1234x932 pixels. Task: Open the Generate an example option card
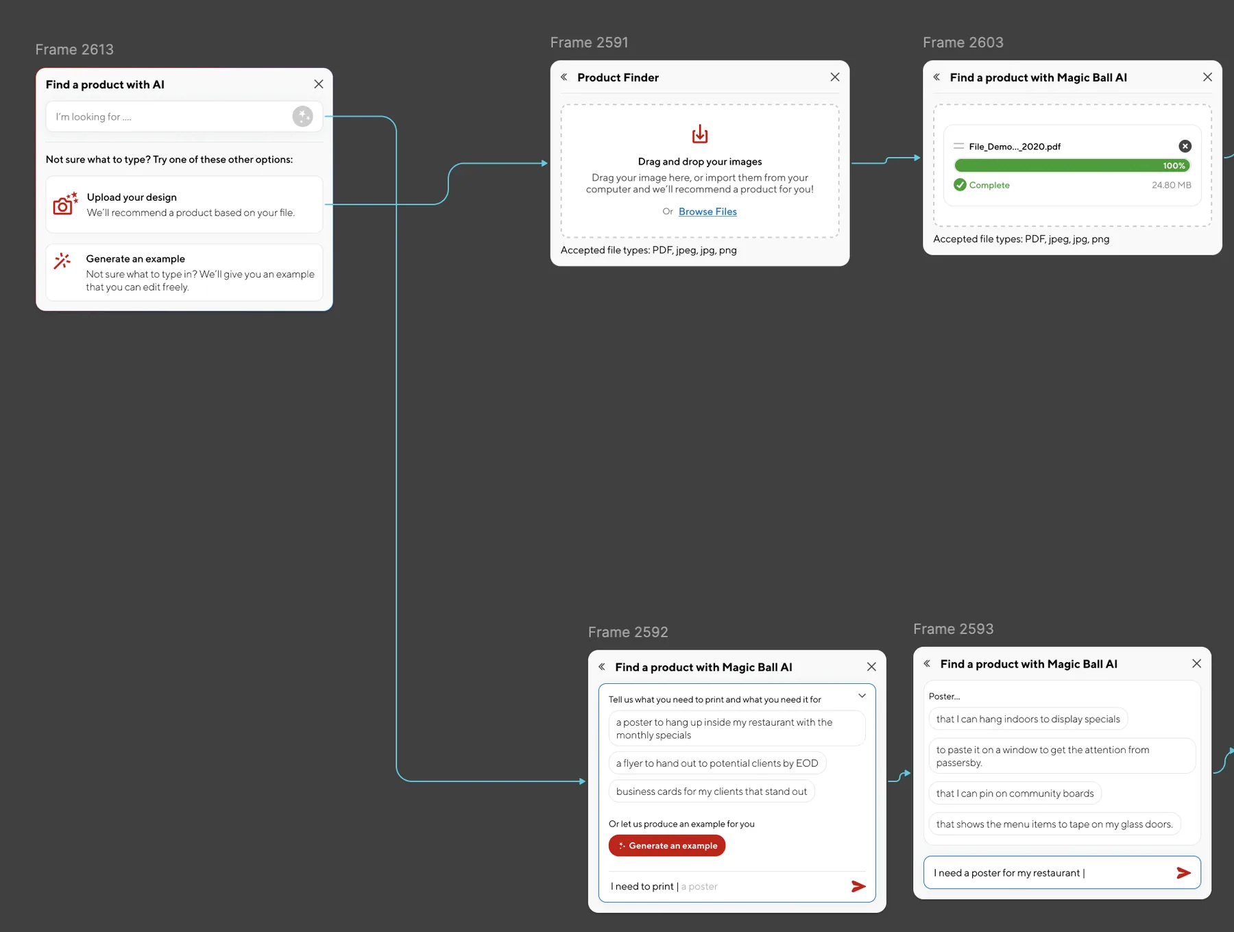pos(184,272)
